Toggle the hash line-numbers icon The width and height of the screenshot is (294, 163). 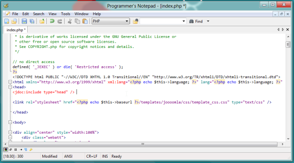16,150
